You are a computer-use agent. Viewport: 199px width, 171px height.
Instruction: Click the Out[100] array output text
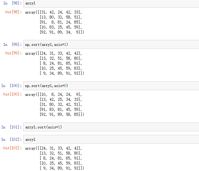tap(54, 104)
